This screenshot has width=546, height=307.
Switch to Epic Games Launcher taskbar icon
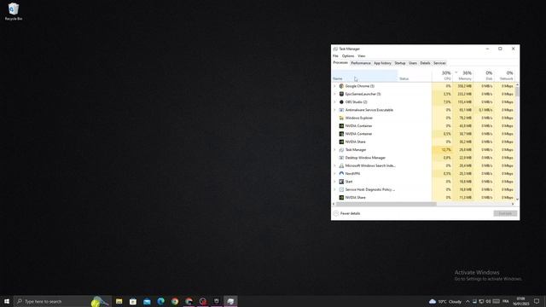coord(217,301)
